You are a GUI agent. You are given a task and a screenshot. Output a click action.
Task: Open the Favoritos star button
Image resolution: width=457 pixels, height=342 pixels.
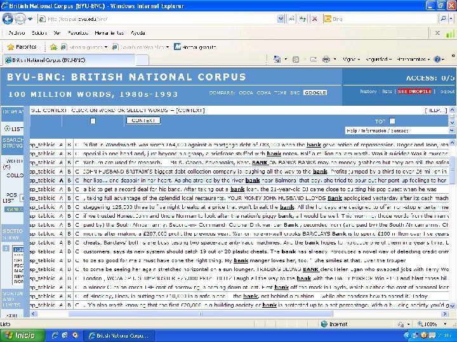(22, 47)
